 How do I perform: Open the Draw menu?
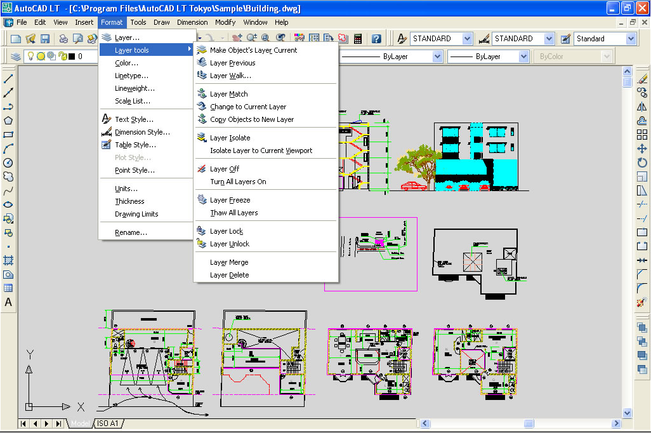pos(162,22)
